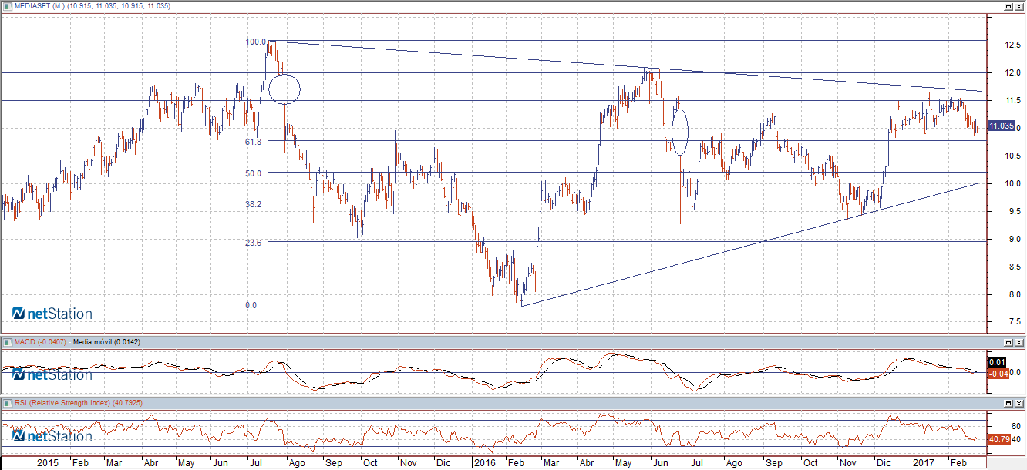Viewport: 1027px width, 470px height.
Task: Select the MEDIASET (M) title label
Action: pos(39,6)
